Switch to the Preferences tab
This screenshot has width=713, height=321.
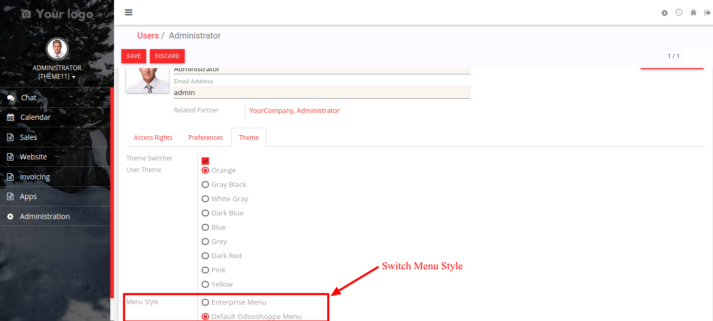coord(205,137)
